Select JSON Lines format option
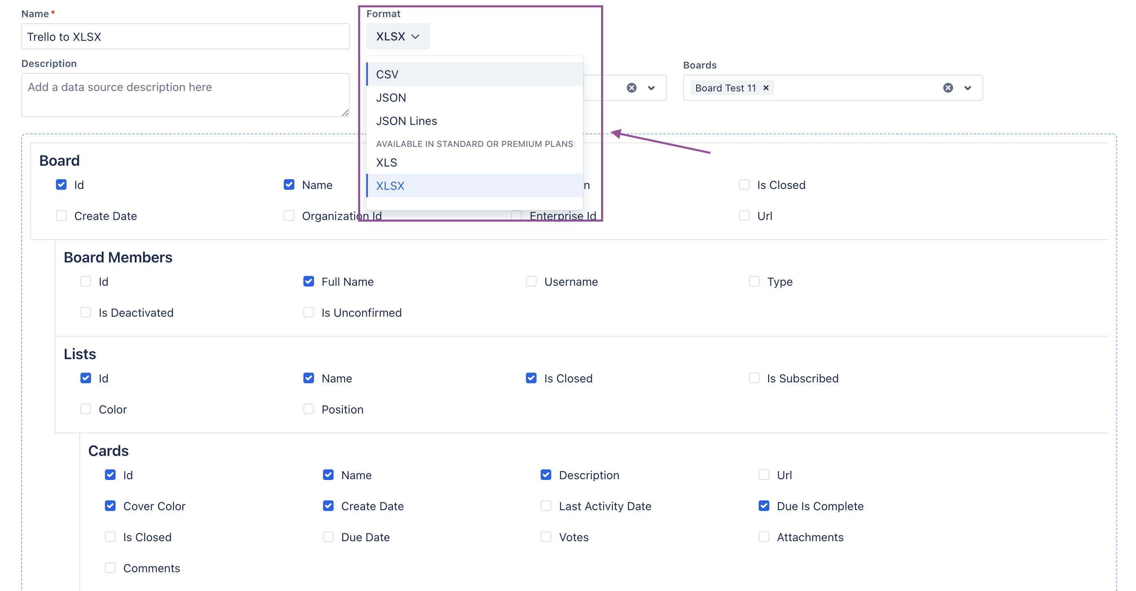The height and width of the screenshot is (591, 1136). pyautogui.click(x=406, y=121)
